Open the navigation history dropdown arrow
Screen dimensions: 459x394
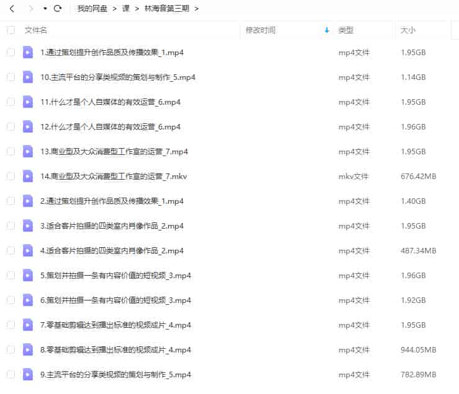[45, 9]
